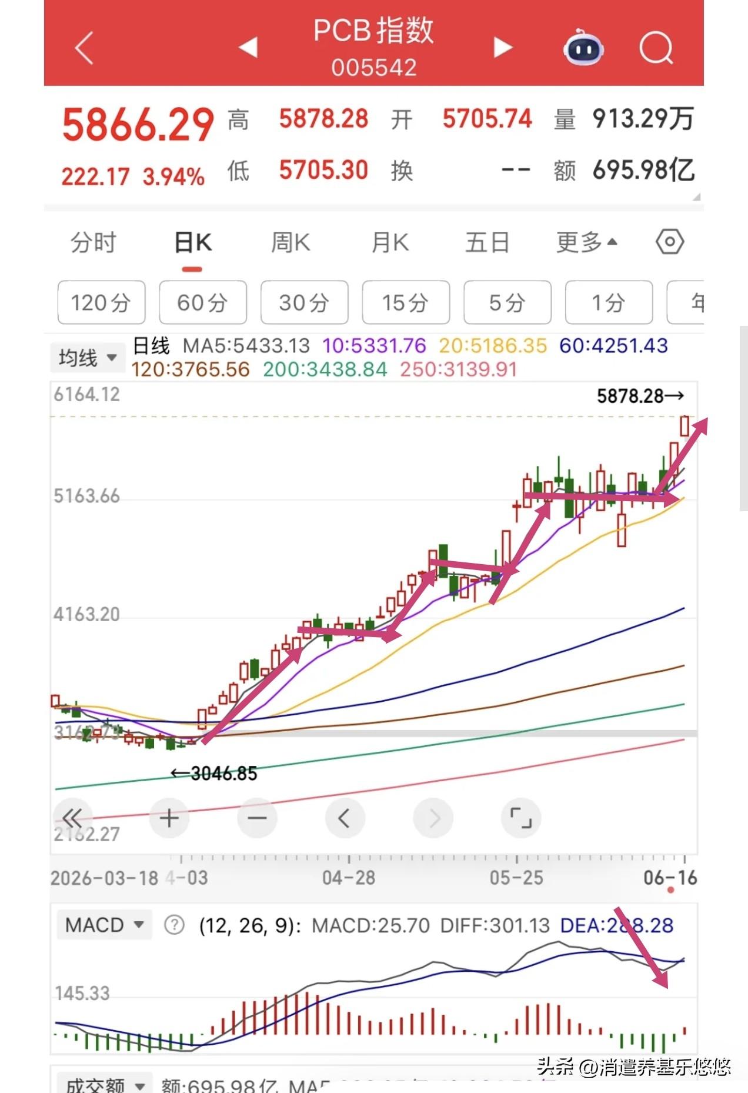Switch to 月K tab
The height and width of the screenshot is (1093, 748).
390,242
